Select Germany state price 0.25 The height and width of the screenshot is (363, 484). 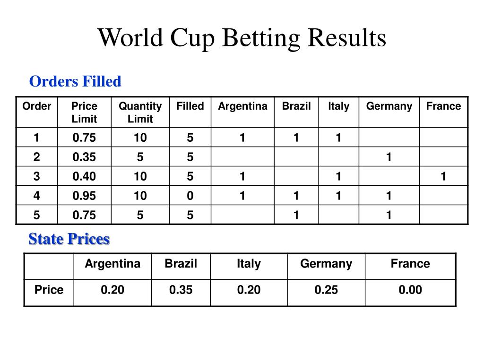click(326, 290)
